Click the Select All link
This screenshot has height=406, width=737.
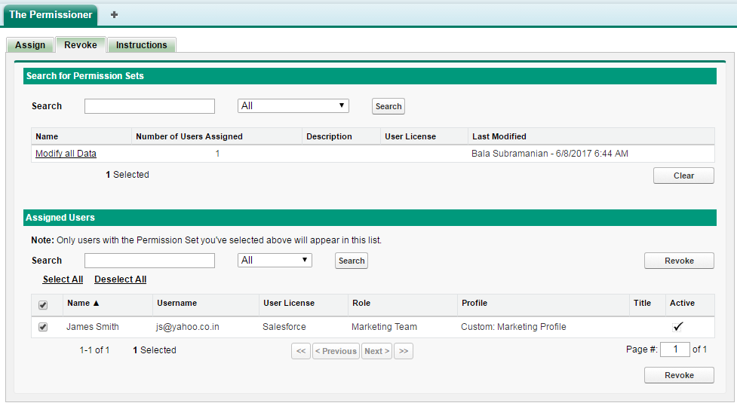tap(63, 279)
